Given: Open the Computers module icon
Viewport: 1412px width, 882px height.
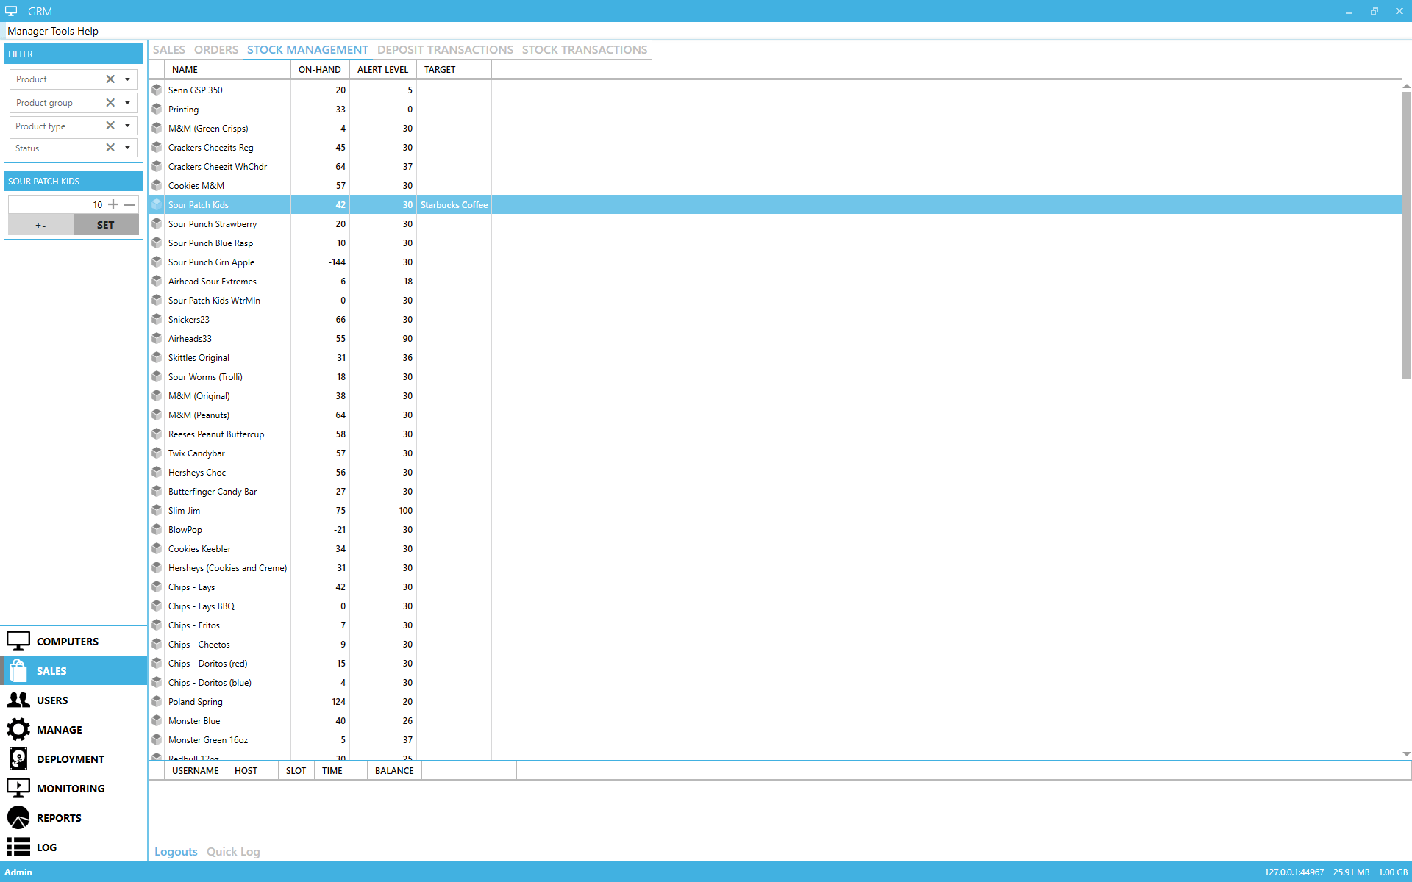Looking at the screenshot, I should [x=18, y=642].
